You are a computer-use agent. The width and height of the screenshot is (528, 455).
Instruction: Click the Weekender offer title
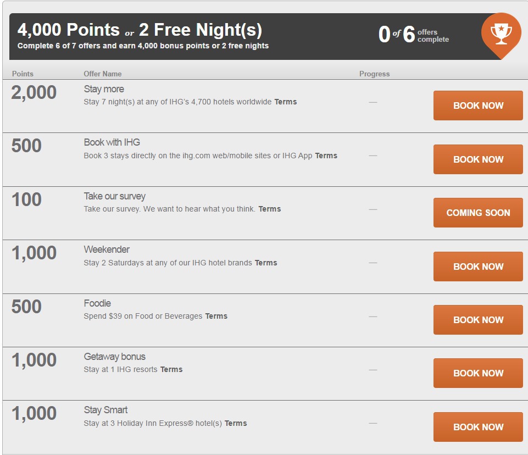pyautogui.click(x=107, y=249)
